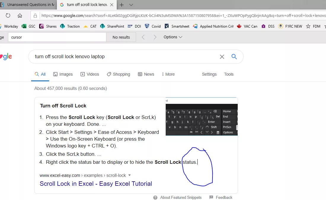The width and height of the screenshot is (326, 200).
Task: Open the Smartsheet bookmark
Action: [x=177, y=26]
